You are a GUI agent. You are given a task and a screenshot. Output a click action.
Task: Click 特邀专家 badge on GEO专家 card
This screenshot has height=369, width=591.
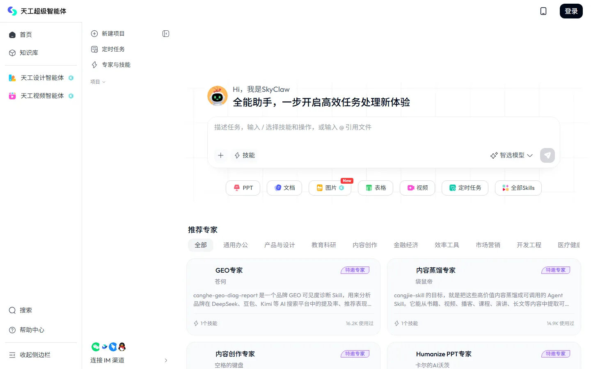(355, 270)
